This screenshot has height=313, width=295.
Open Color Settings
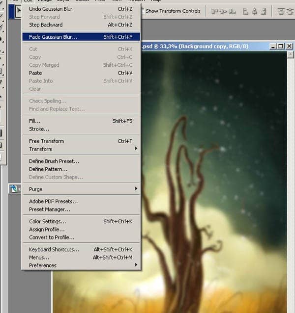(x=81, y=221)
